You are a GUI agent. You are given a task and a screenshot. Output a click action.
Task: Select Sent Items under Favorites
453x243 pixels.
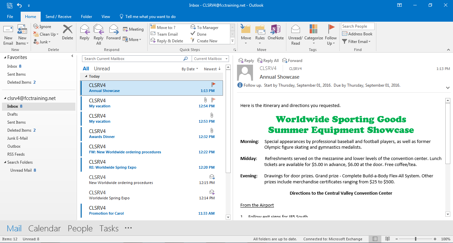16,74
